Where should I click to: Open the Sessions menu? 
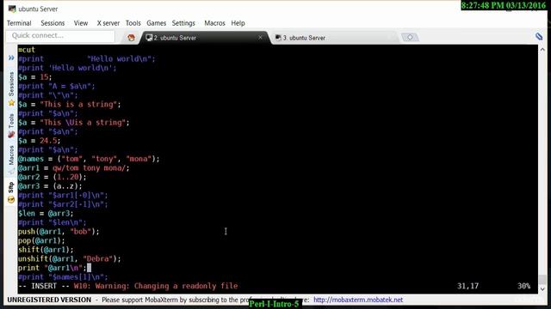click(x=53, y=23)
